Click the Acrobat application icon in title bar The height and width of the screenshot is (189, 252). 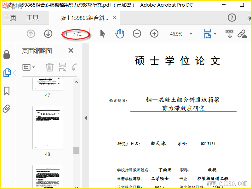coord(4,5)
